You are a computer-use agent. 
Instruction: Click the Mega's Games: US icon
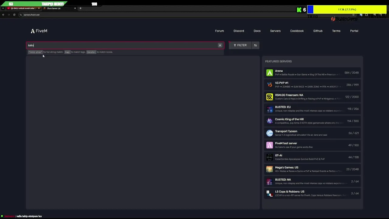(x=270, y=169)
